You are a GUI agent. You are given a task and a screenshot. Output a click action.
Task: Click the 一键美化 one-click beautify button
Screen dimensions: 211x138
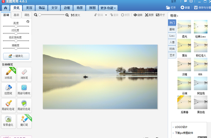(x=16, y=56)
